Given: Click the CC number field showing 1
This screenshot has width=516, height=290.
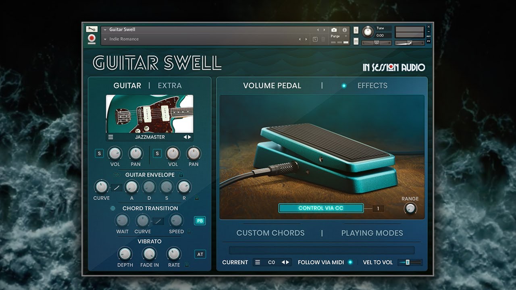Looking at the screenshot, I should tap(378, 208).
